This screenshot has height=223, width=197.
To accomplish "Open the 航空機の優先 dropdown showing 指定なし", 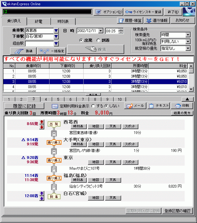I will (188, 48).
